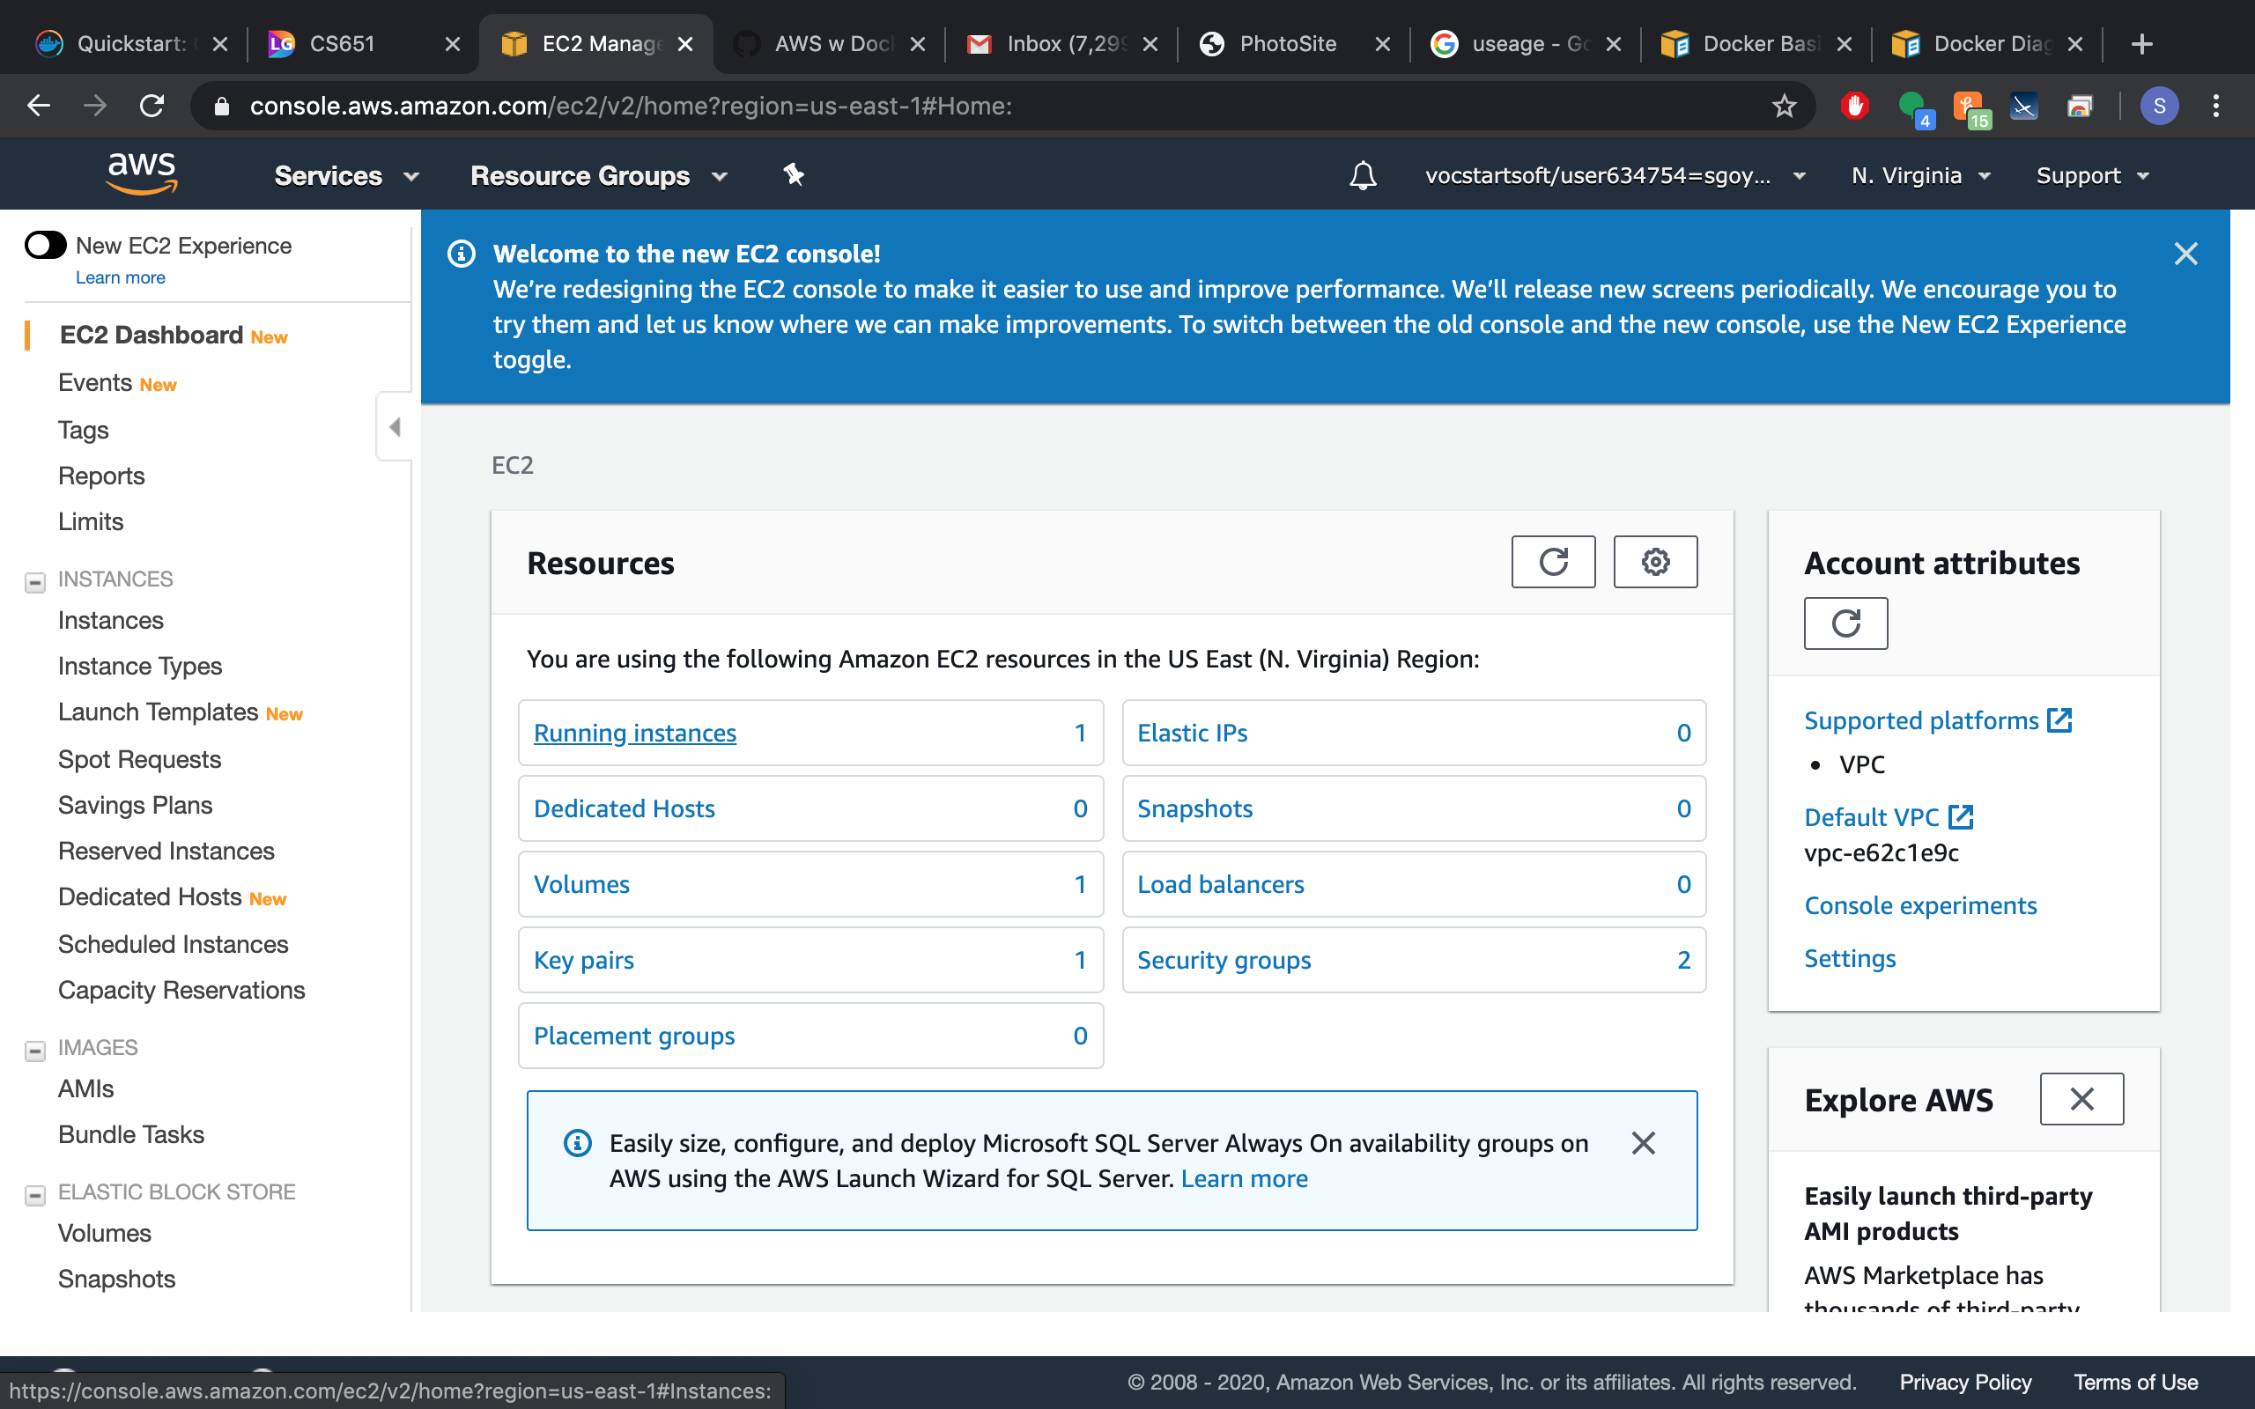Image resolution: width=2255 pixels, height=1409 pixels.
Task: Dismiss the SQL Server launch wizard notice
Action: tap(1644, 1142)
